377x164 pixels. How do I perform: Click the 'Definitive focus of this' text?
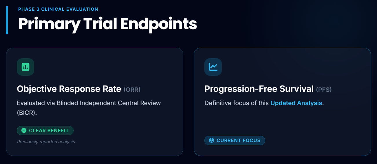pos(236,103)
